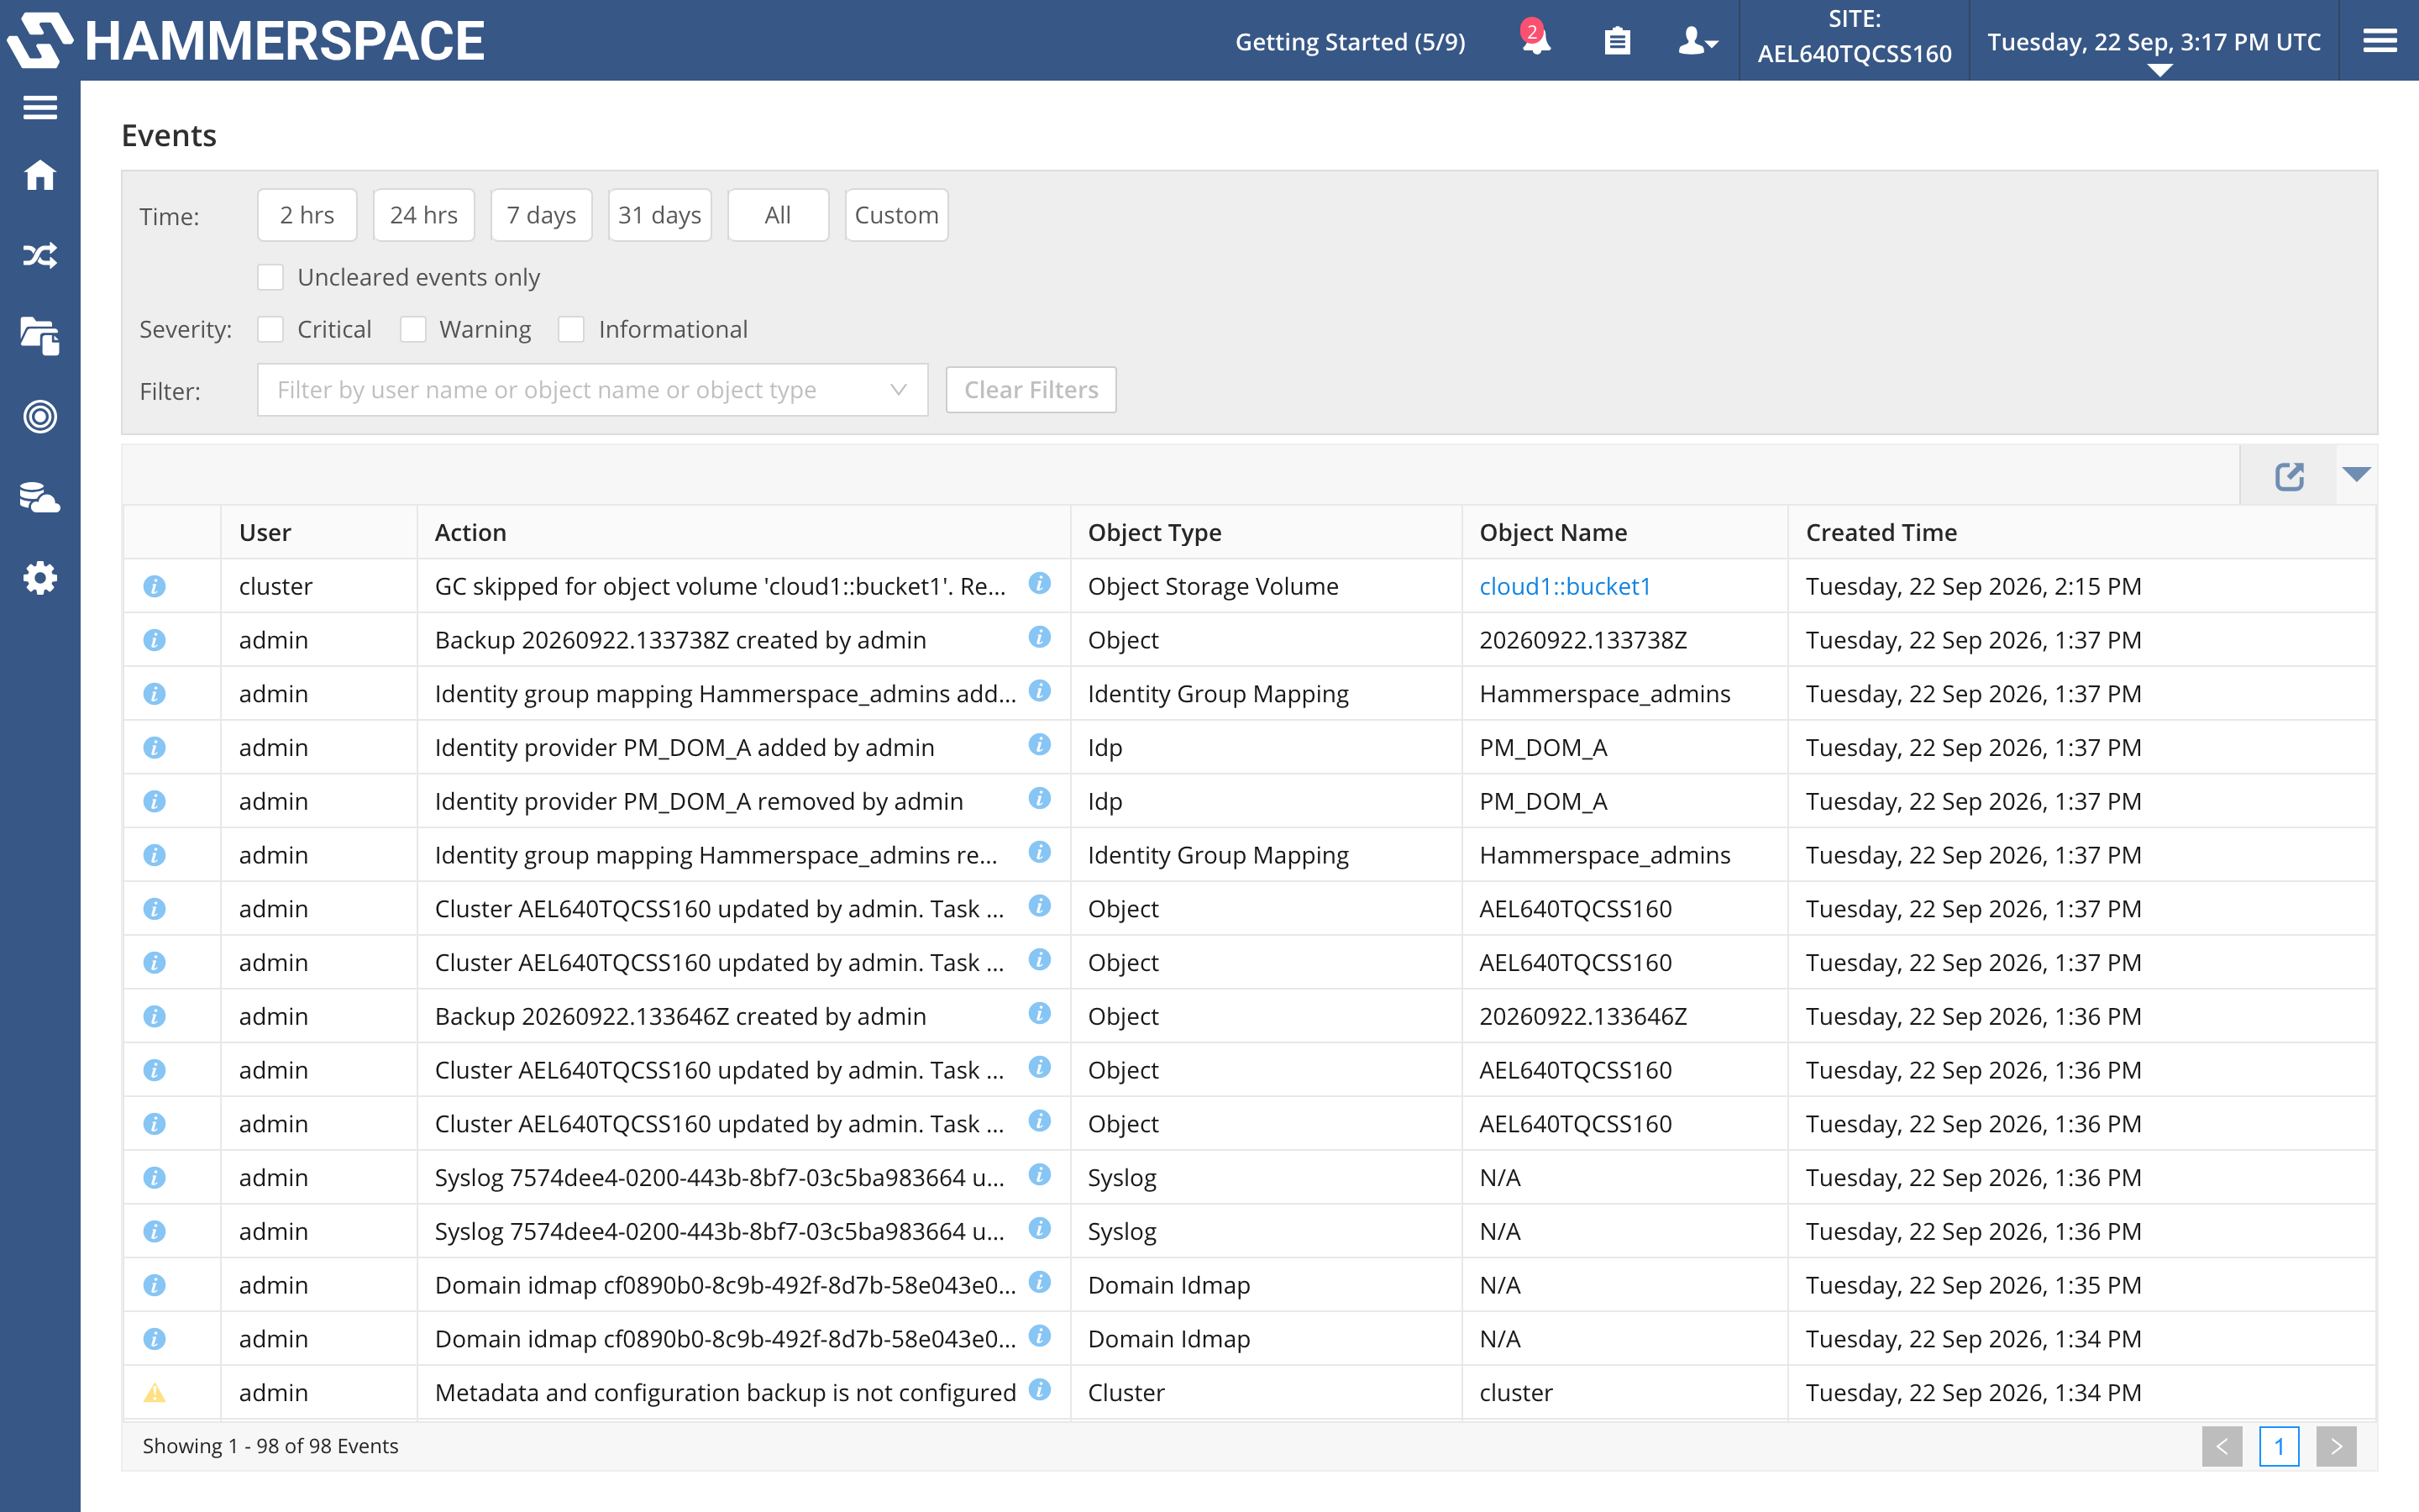
Task: Open the cloud1::bucket1 object link
Action: coord(1566,586)
